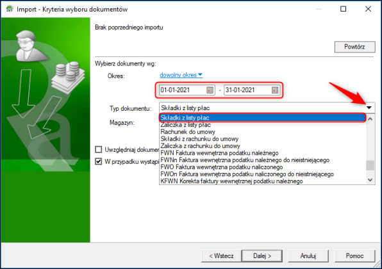Pick 'Zaliczka z rachunku do umowy' entry
382x269 pixels.
click(262, 146)
